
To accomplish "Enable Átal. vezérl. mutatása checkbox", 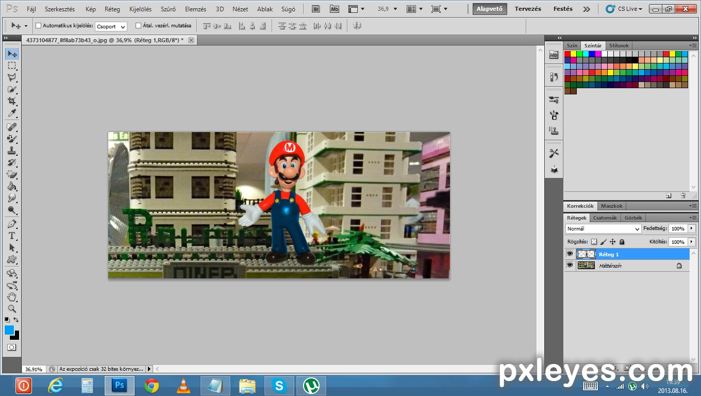I will pos(138,26).
